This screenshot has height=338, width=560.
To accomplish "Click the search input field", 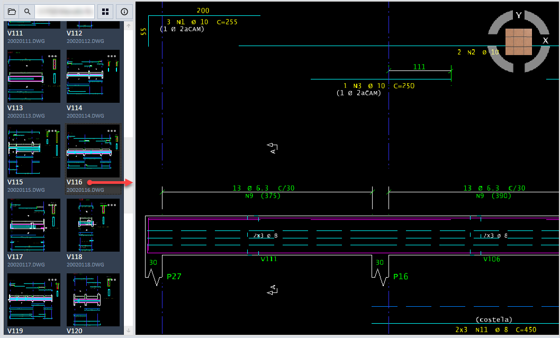I will coord(65,11).
